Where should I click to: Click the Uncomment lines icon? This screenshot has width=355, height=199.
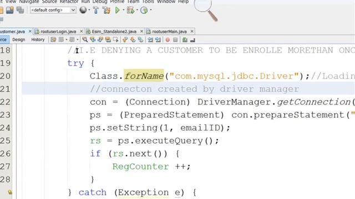pyautogui.click(x=192, y=40)
